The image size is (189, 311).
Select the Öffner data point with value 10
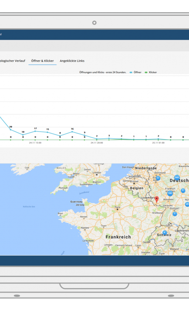[23, 135]
